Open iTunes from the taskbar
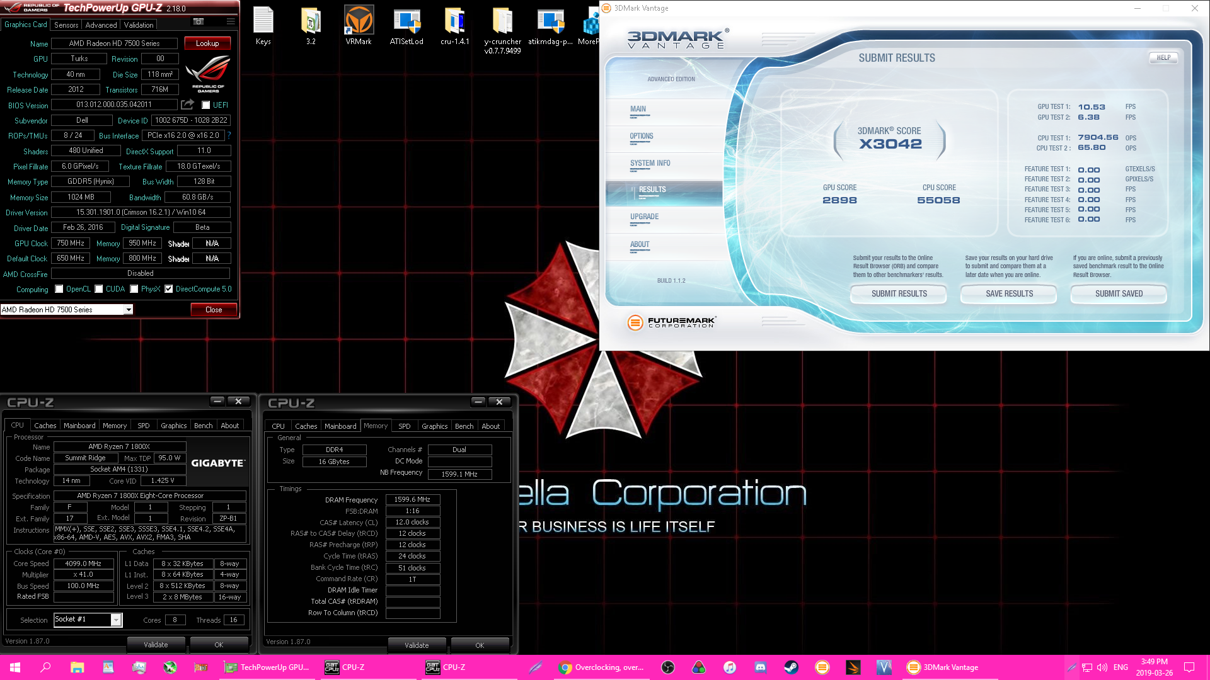Viewport: 1210px width, 680px height. (730, 667)
